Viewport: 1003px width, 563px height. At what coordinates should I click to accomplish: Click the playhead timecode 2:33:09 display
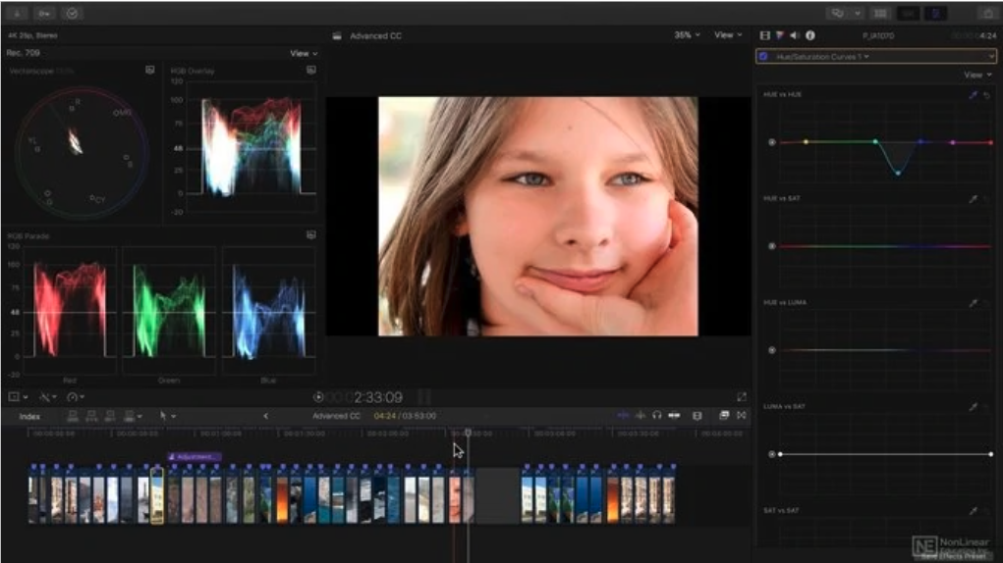point(378,397)
